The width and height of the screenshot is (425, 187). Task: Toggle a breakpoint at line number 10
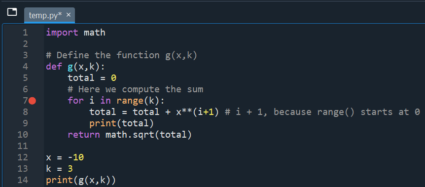[x=23, y=135]
